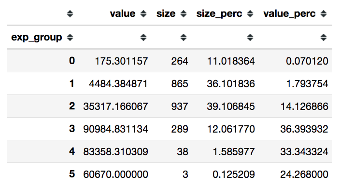Viewport: 340px width, 188px height.
Task: Select index cell 4
Action: 72,151
